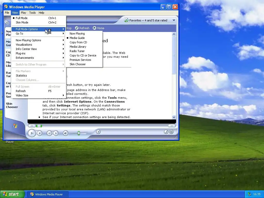This screenshot has height=198, width=264.
Task: Choose Skin Chooser in submenu
Action: coord(84,64)
